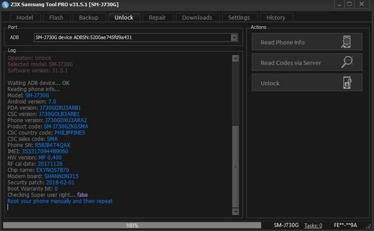Click the resize grip icon in status bar corner
374x231 pixels.
pyautogui.click(x=369, y=226)
